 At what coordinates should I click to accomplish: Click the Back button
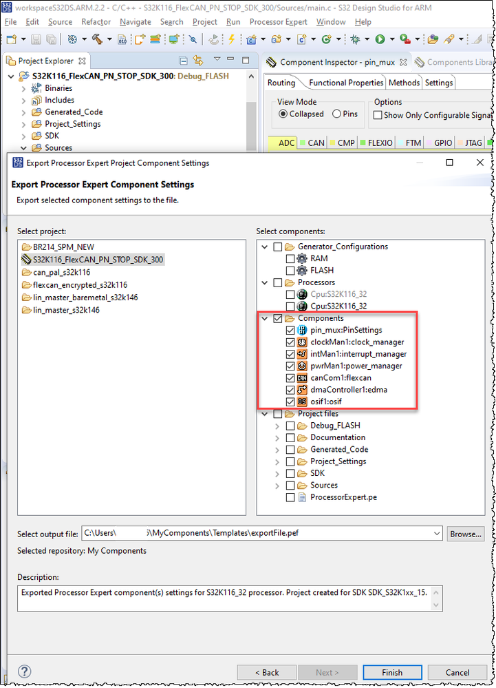(267, 672)
